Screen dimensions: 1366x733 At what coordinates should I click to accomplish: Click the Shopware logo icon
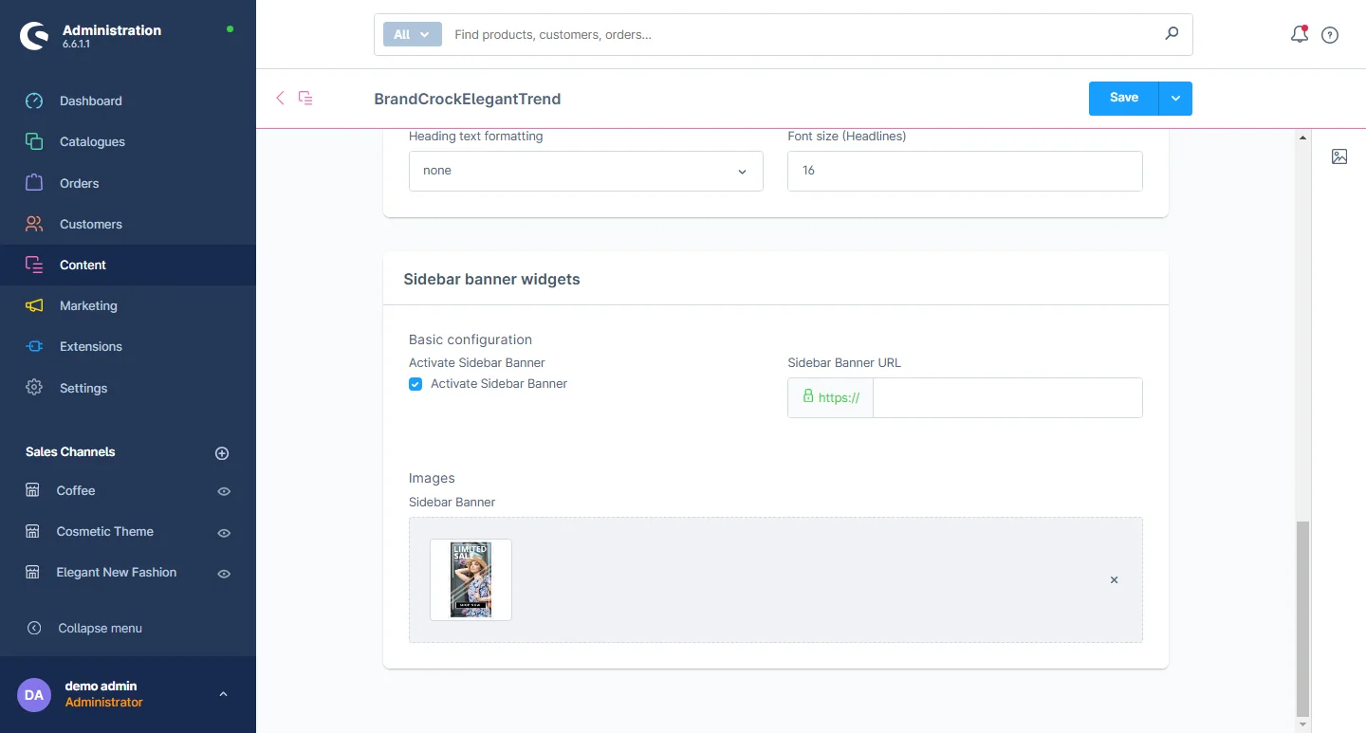(x=35, y=36)
